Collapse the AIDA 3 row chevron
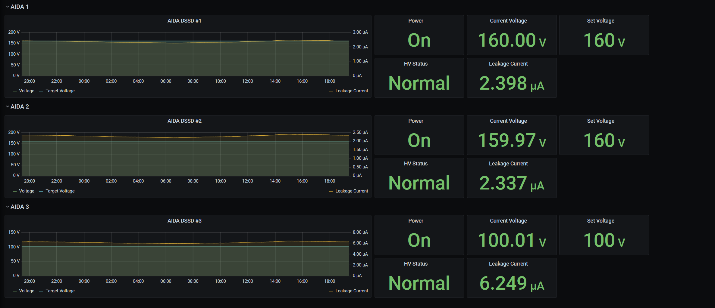Screen dimensions: 715x308 [8, 207]
